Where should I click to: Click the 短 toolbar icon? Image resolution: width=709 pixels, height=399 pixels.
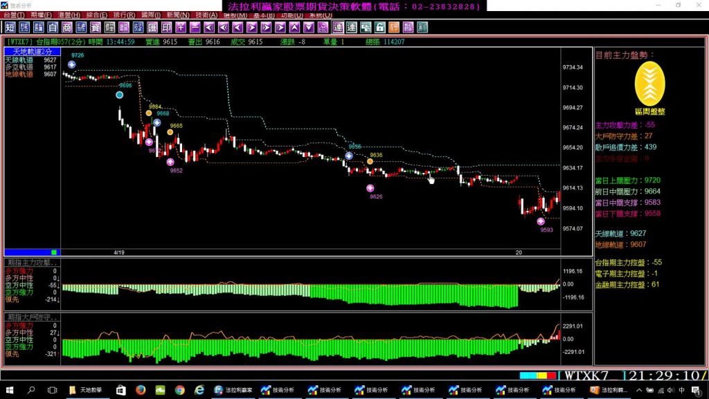click(10, 28)
